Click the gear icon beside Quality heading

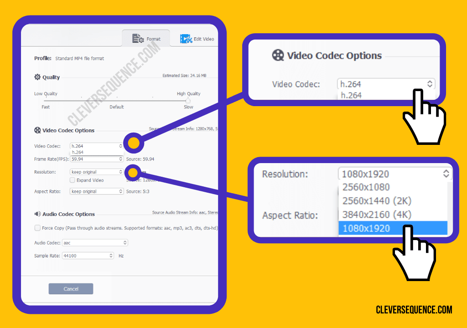pyautogui.click(x=37, y=77)
